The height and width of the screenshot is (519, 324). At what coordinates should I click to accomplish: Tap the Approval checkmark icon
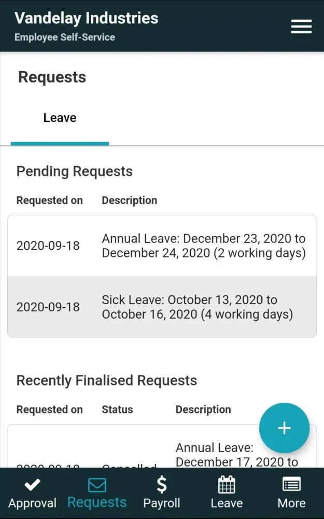pyautogui.click(x=32, y=485)
